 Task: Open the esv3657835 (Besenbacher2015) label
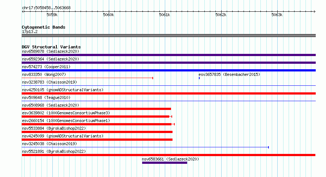click(x=229, y=74)
